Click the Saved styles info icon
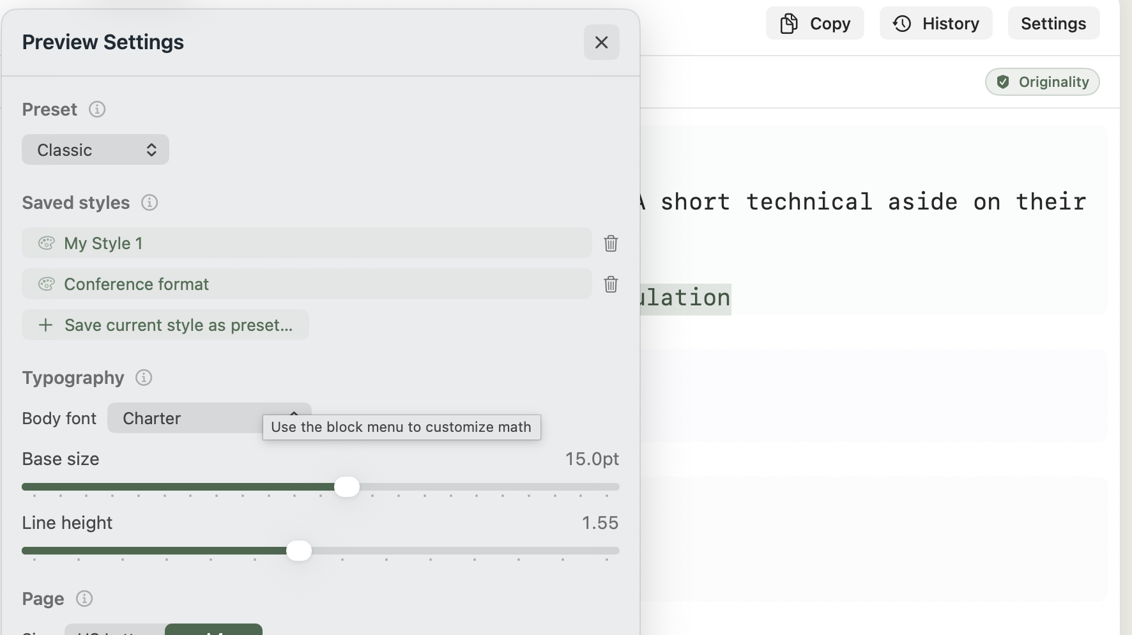The image size is (1132, 635). click(x=149, y=203)
